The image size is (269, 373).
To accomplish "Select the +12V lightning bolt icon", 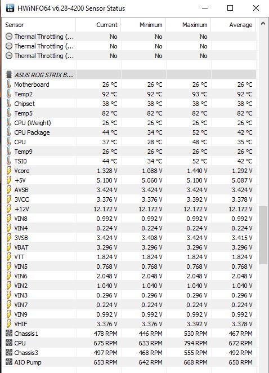I will click(x=9, y=209).
